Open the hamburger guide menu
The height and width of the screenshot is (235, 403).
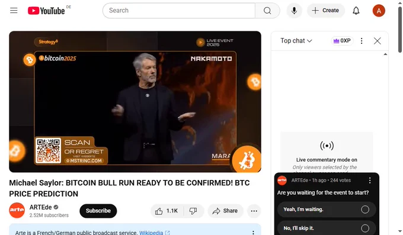tap(14, 11)
